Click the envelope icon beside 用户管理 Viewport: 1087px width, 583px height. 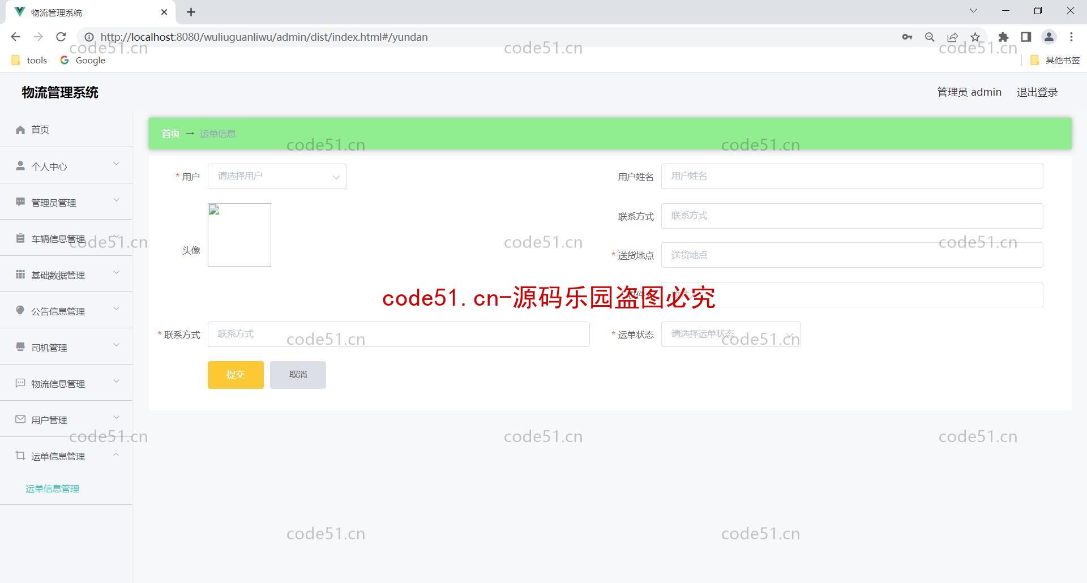pos(20,419)
